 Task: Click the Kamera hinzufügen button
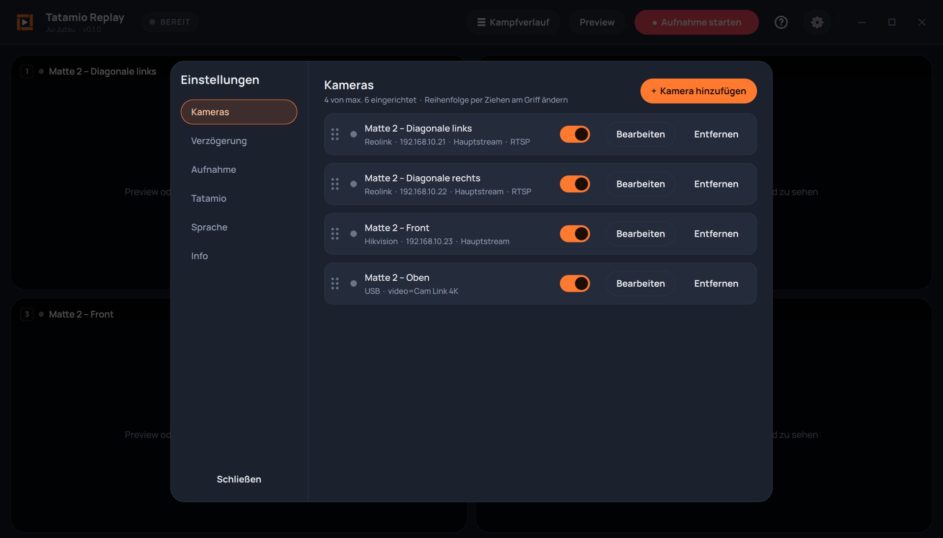point(698,91)
